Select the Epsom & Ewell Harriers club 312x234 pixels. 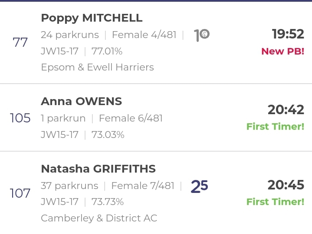coord(98,67)
